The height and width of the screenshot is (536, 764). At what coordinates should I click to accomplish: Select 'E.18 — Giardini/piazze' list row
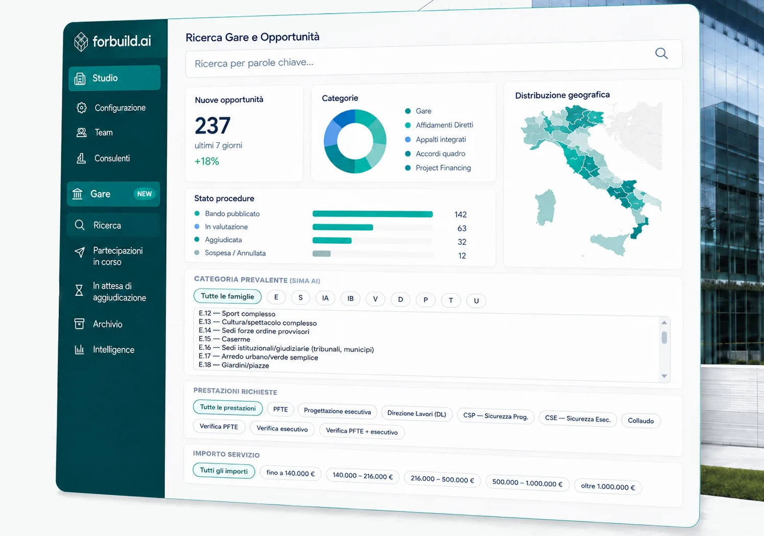click(234, 365)
